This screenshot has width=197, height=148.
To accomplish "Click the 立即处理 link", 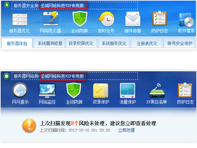I will click(x=127, y=130).
